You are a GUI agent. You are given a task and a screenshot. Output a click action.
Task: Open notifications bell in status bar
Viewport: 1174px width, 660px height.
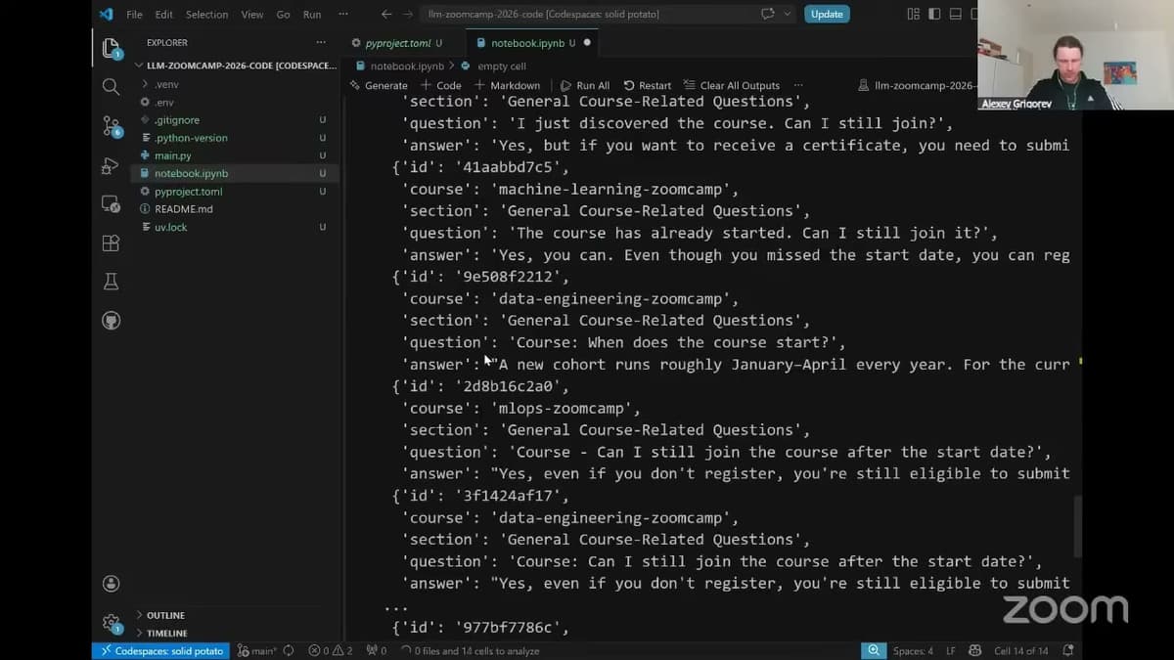point(1067,650)
